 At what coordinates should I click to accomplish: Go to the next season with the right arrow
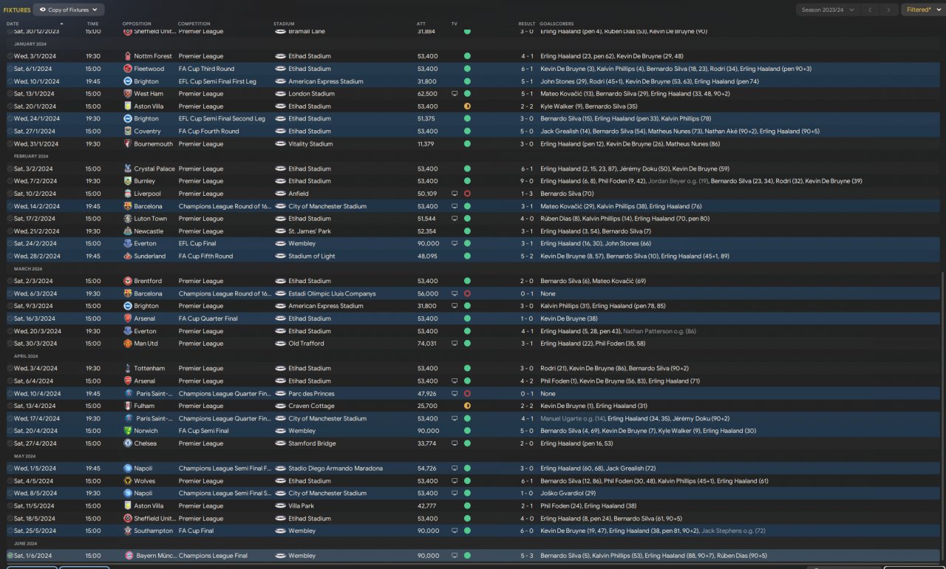(x=889, y=10)
